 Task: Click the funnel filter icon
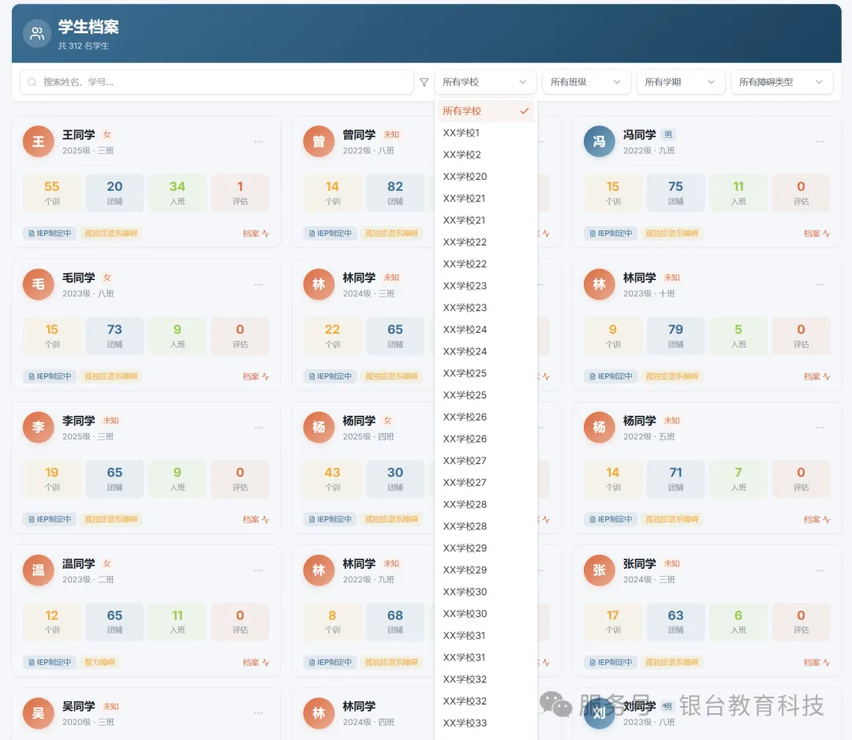click(x=424, y=82)
